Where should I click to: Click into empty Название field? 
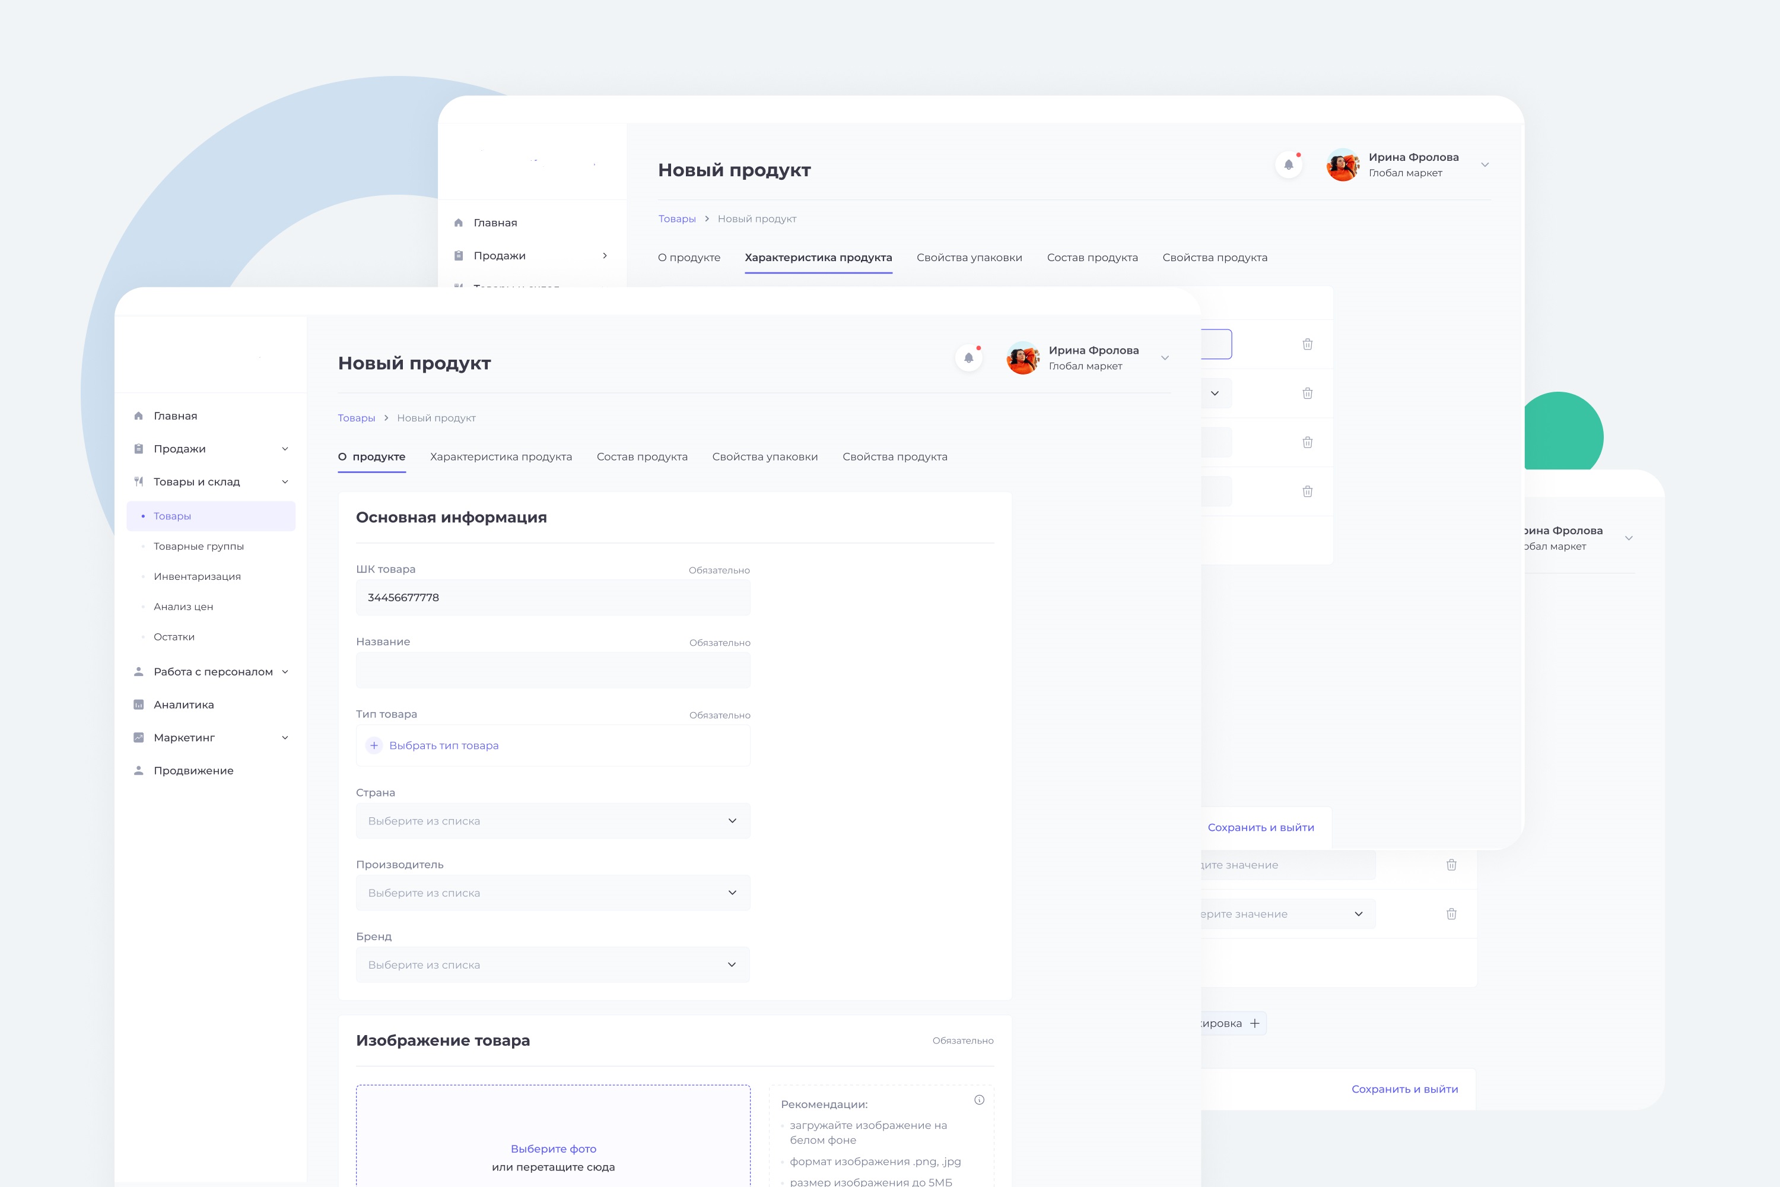click(x=553, y=670)
